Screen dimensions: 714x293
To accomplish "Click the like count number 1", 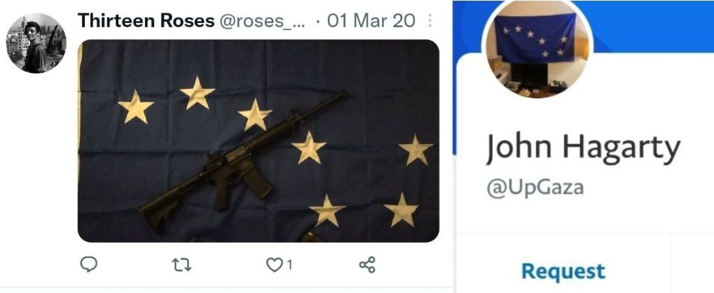I will pos(289,265).
